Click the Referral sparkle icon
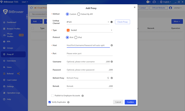Image resolution: width=185 pixels, height=111 pixels. pos(18,74)
